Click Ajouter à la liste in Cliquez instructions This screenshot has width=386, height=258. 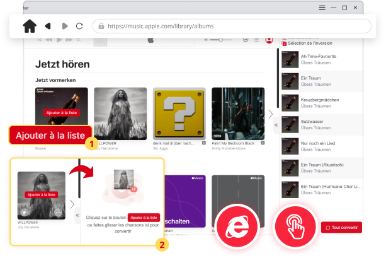point(144,218)
